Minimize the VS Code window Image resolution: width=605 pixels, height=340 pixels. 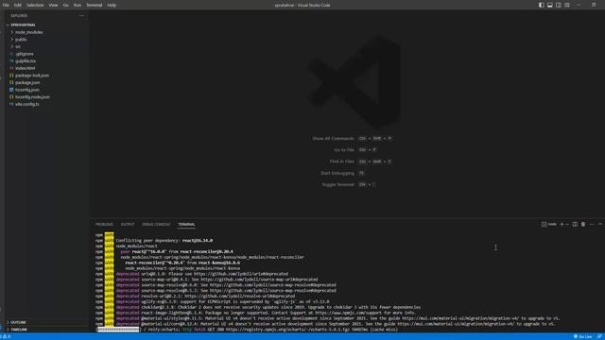(x=579, y=5)
